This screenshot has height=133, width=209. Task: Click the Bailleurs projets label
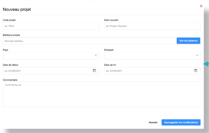click(11, 35)
